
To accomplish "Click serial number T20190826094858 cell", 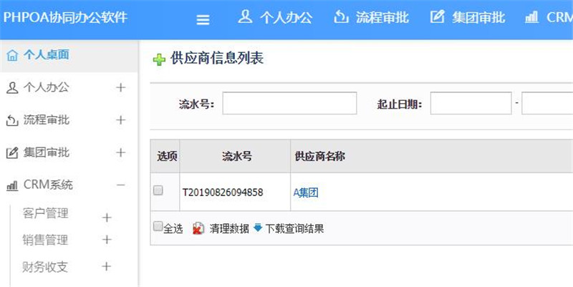I will click(223, 193).
